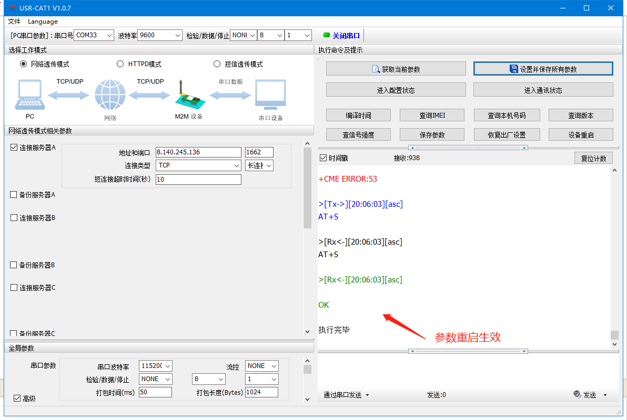The image size is (627, 420).
Task: Expand the TCP connection type dropdown
Action: click(198, 165)
